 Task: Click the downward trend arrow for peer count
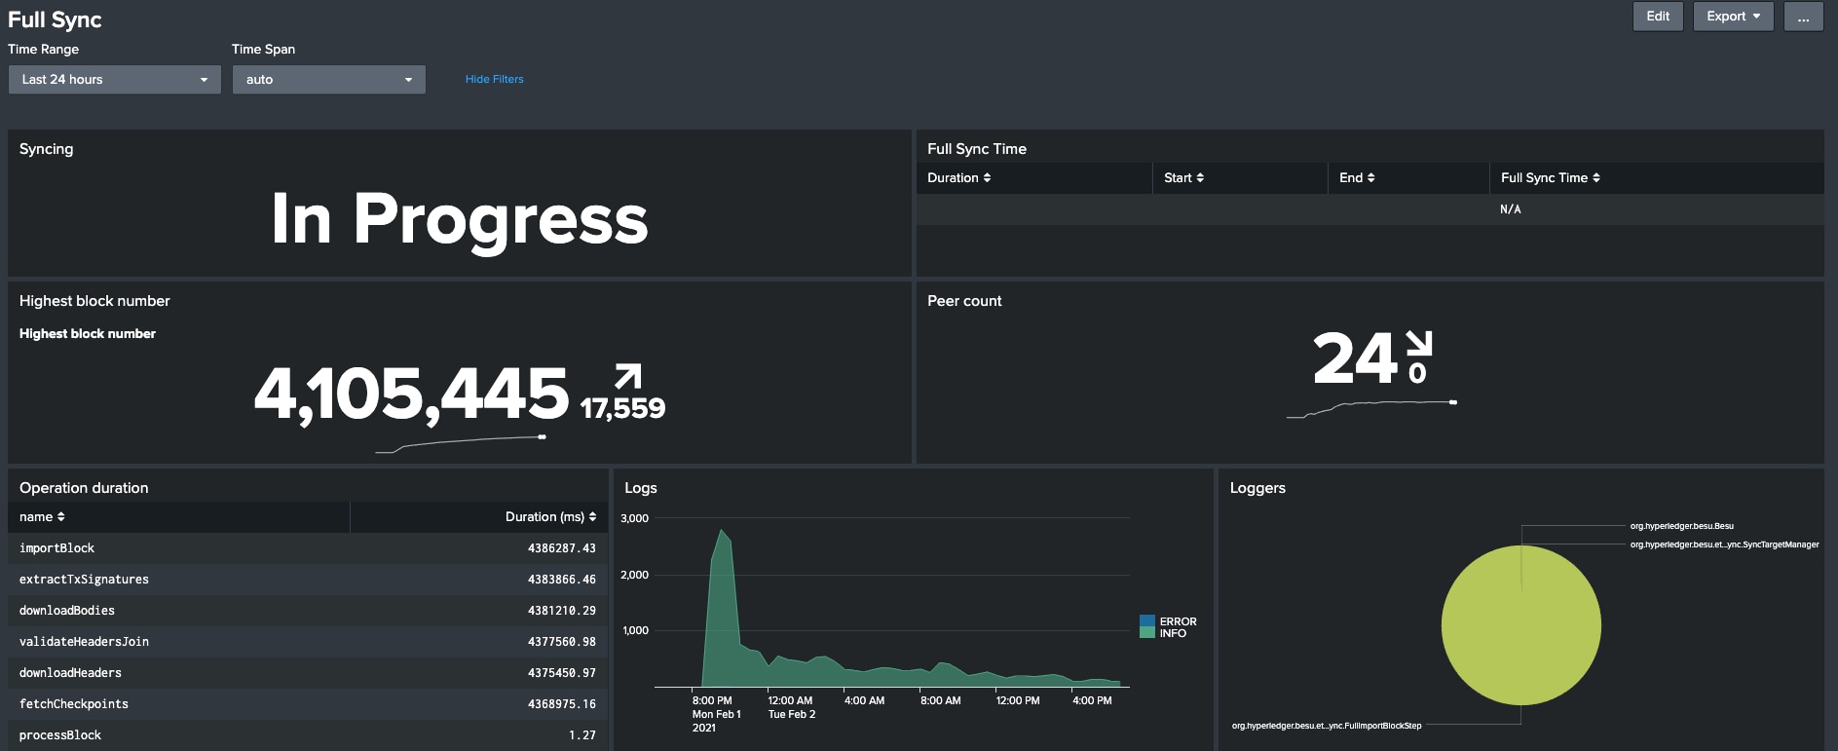[1419, 344]
